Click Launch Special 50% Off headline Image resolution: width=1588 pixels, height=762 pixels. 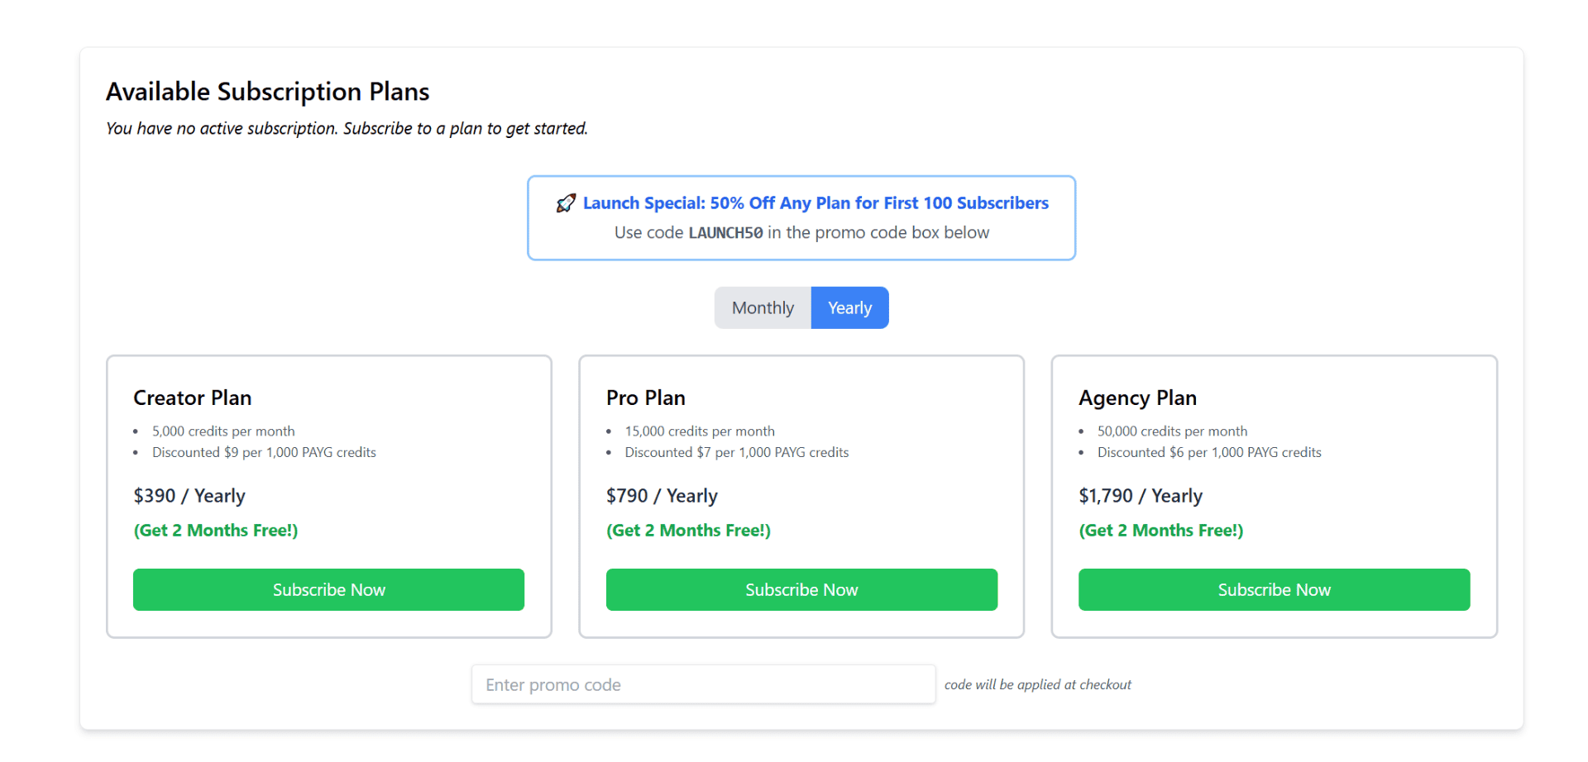(816, 203)
